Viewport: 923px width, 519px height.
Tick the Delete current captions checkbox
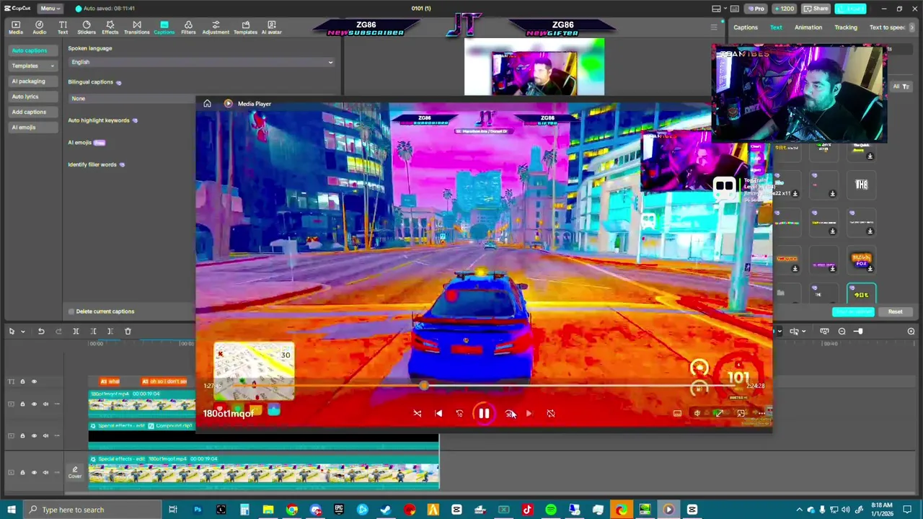(71, 311)
